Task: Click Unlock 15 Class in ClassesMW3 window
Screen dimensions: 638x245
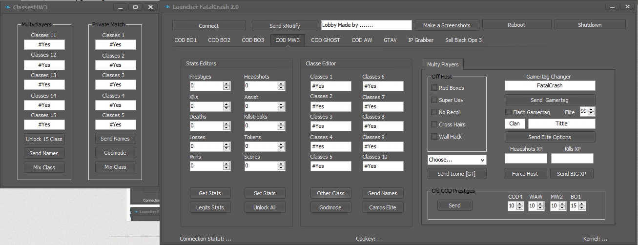Action: (44, 139)
